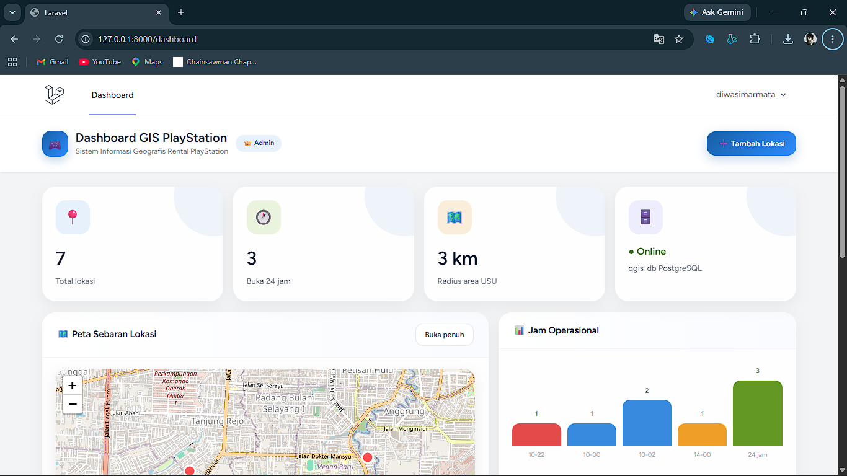Click the map icon on Radius area card
The image size is (847, 476).
455,217
